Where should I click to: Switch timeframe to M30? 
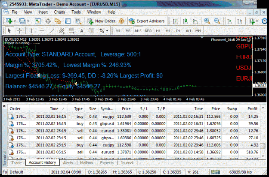coord(148,31)
